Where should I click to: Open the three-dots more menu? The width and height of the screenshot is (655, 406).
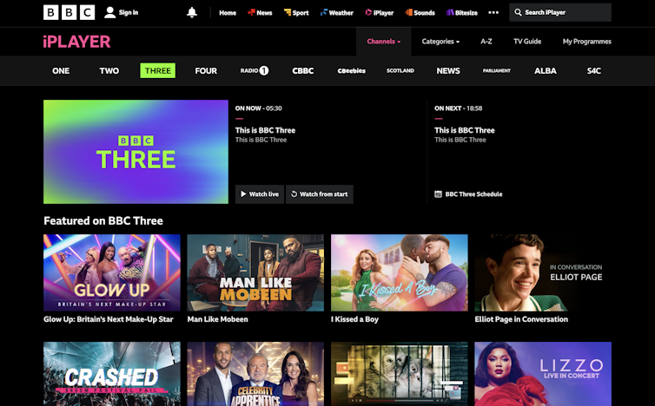click(493, 13)
